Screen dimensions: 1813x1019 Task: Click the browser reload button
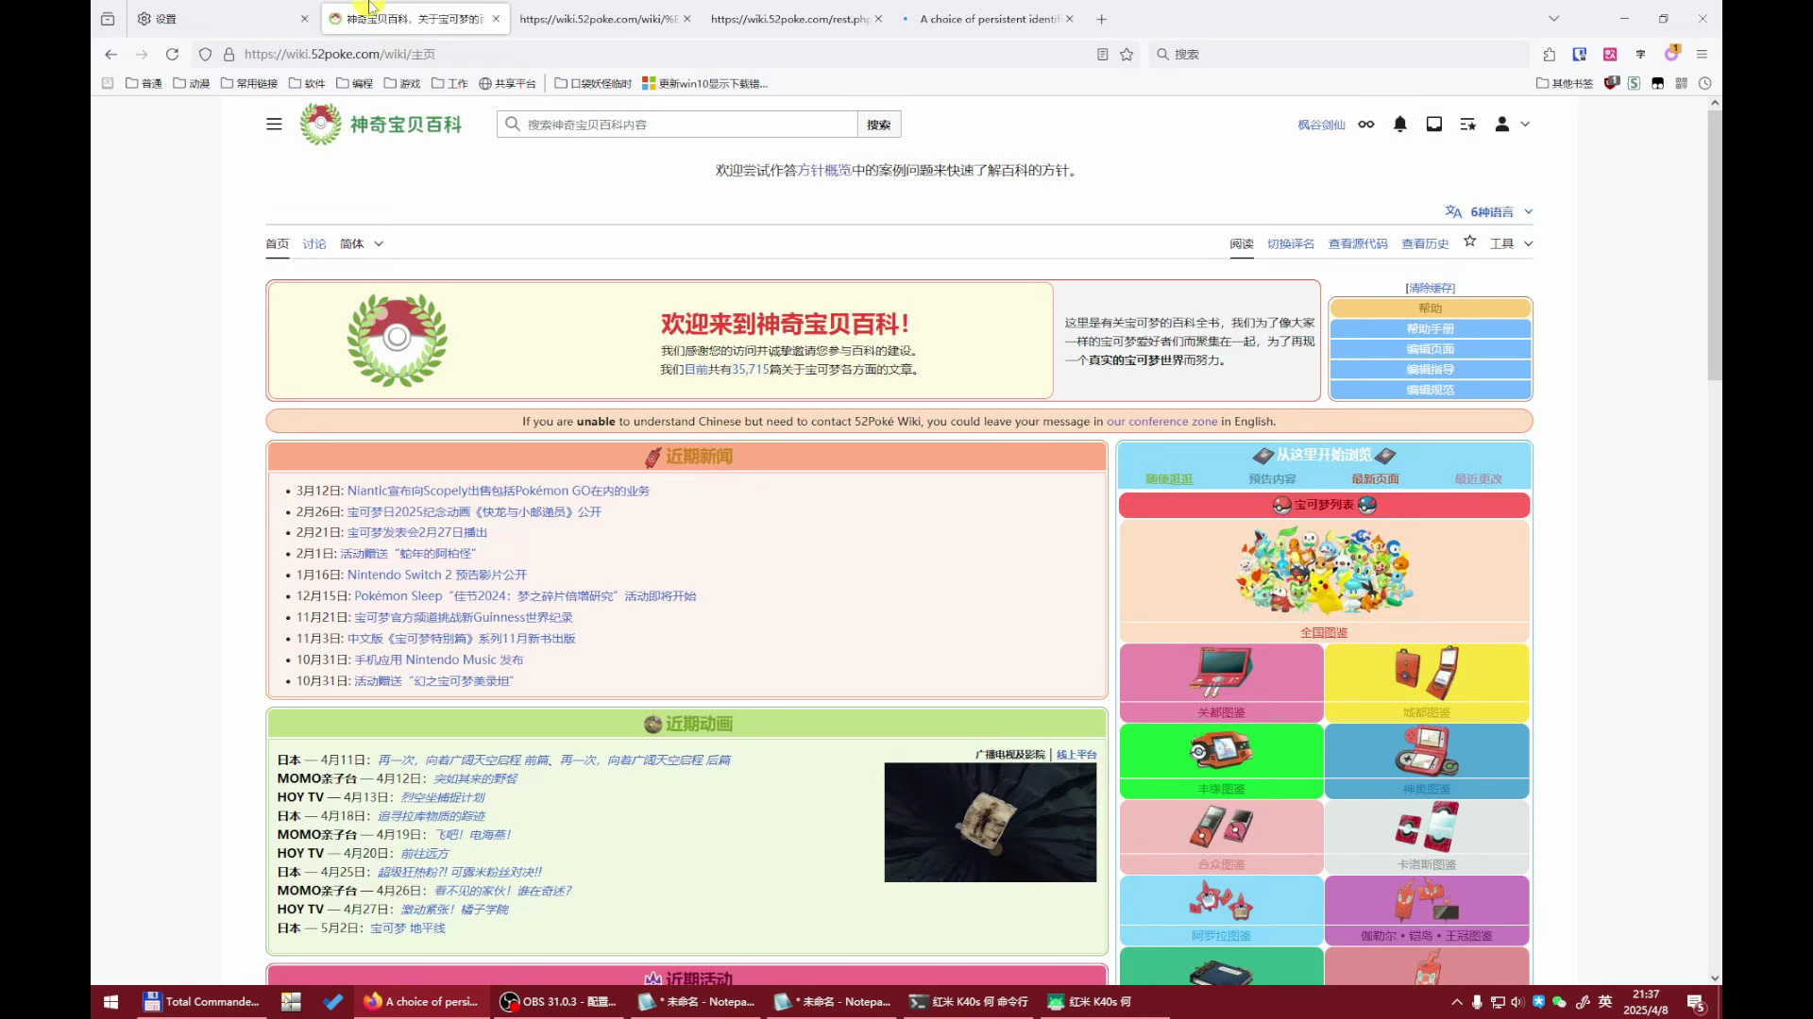(x=172, y=55)
